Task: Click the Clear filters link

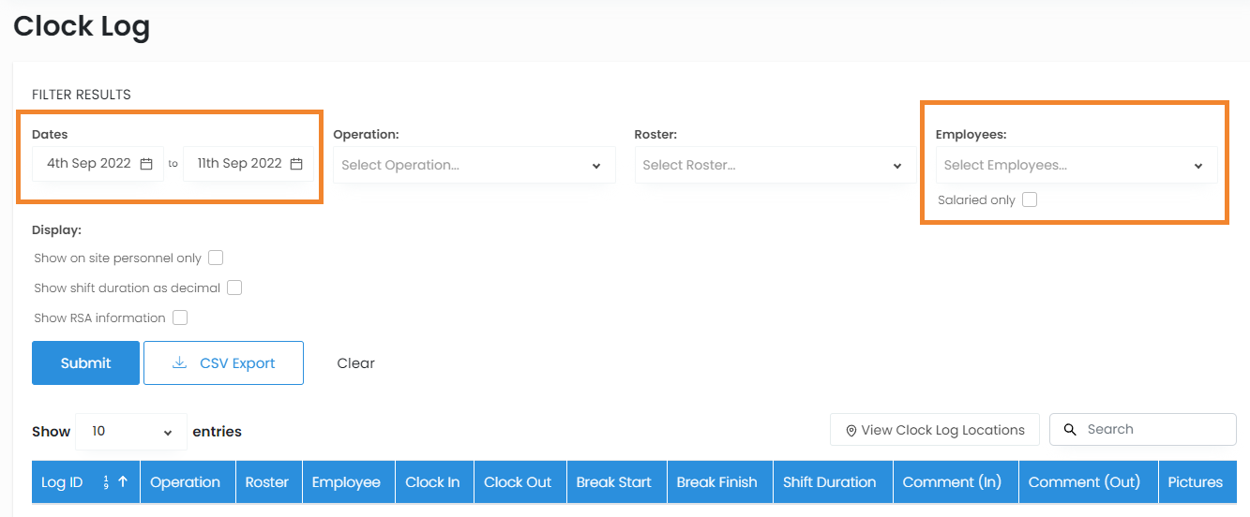Action: 355,363
